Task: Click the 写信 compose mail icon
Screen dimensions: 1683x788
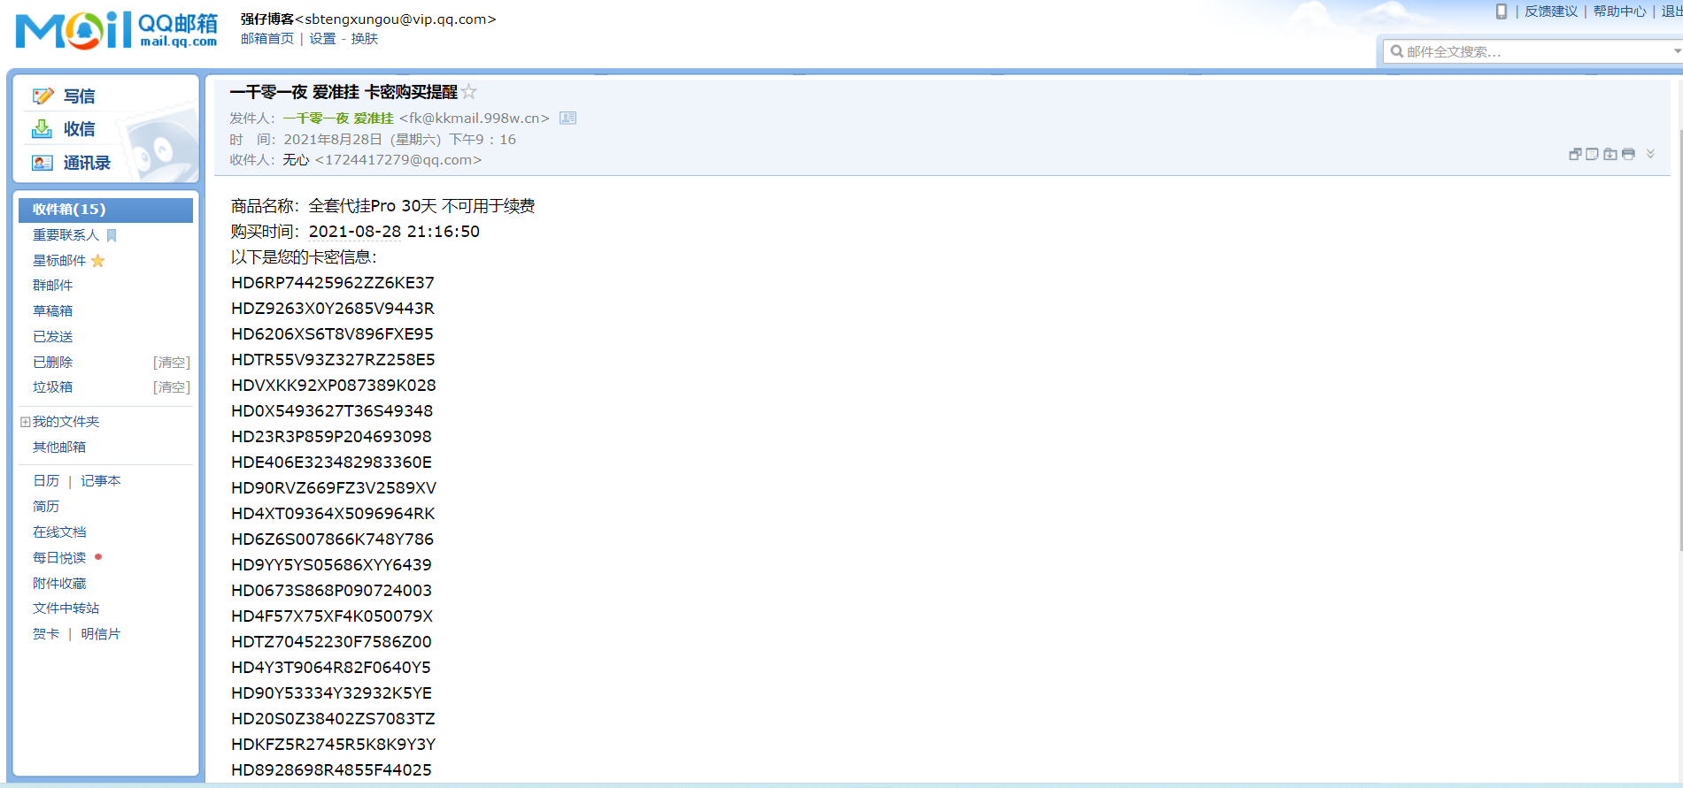Action: click(42, 96)
